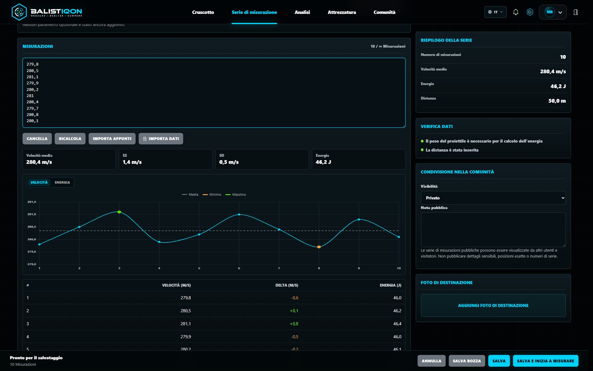Click the hexagon target icon in header
The width and height of the screenshot is (593, 371).
(530, 12)
